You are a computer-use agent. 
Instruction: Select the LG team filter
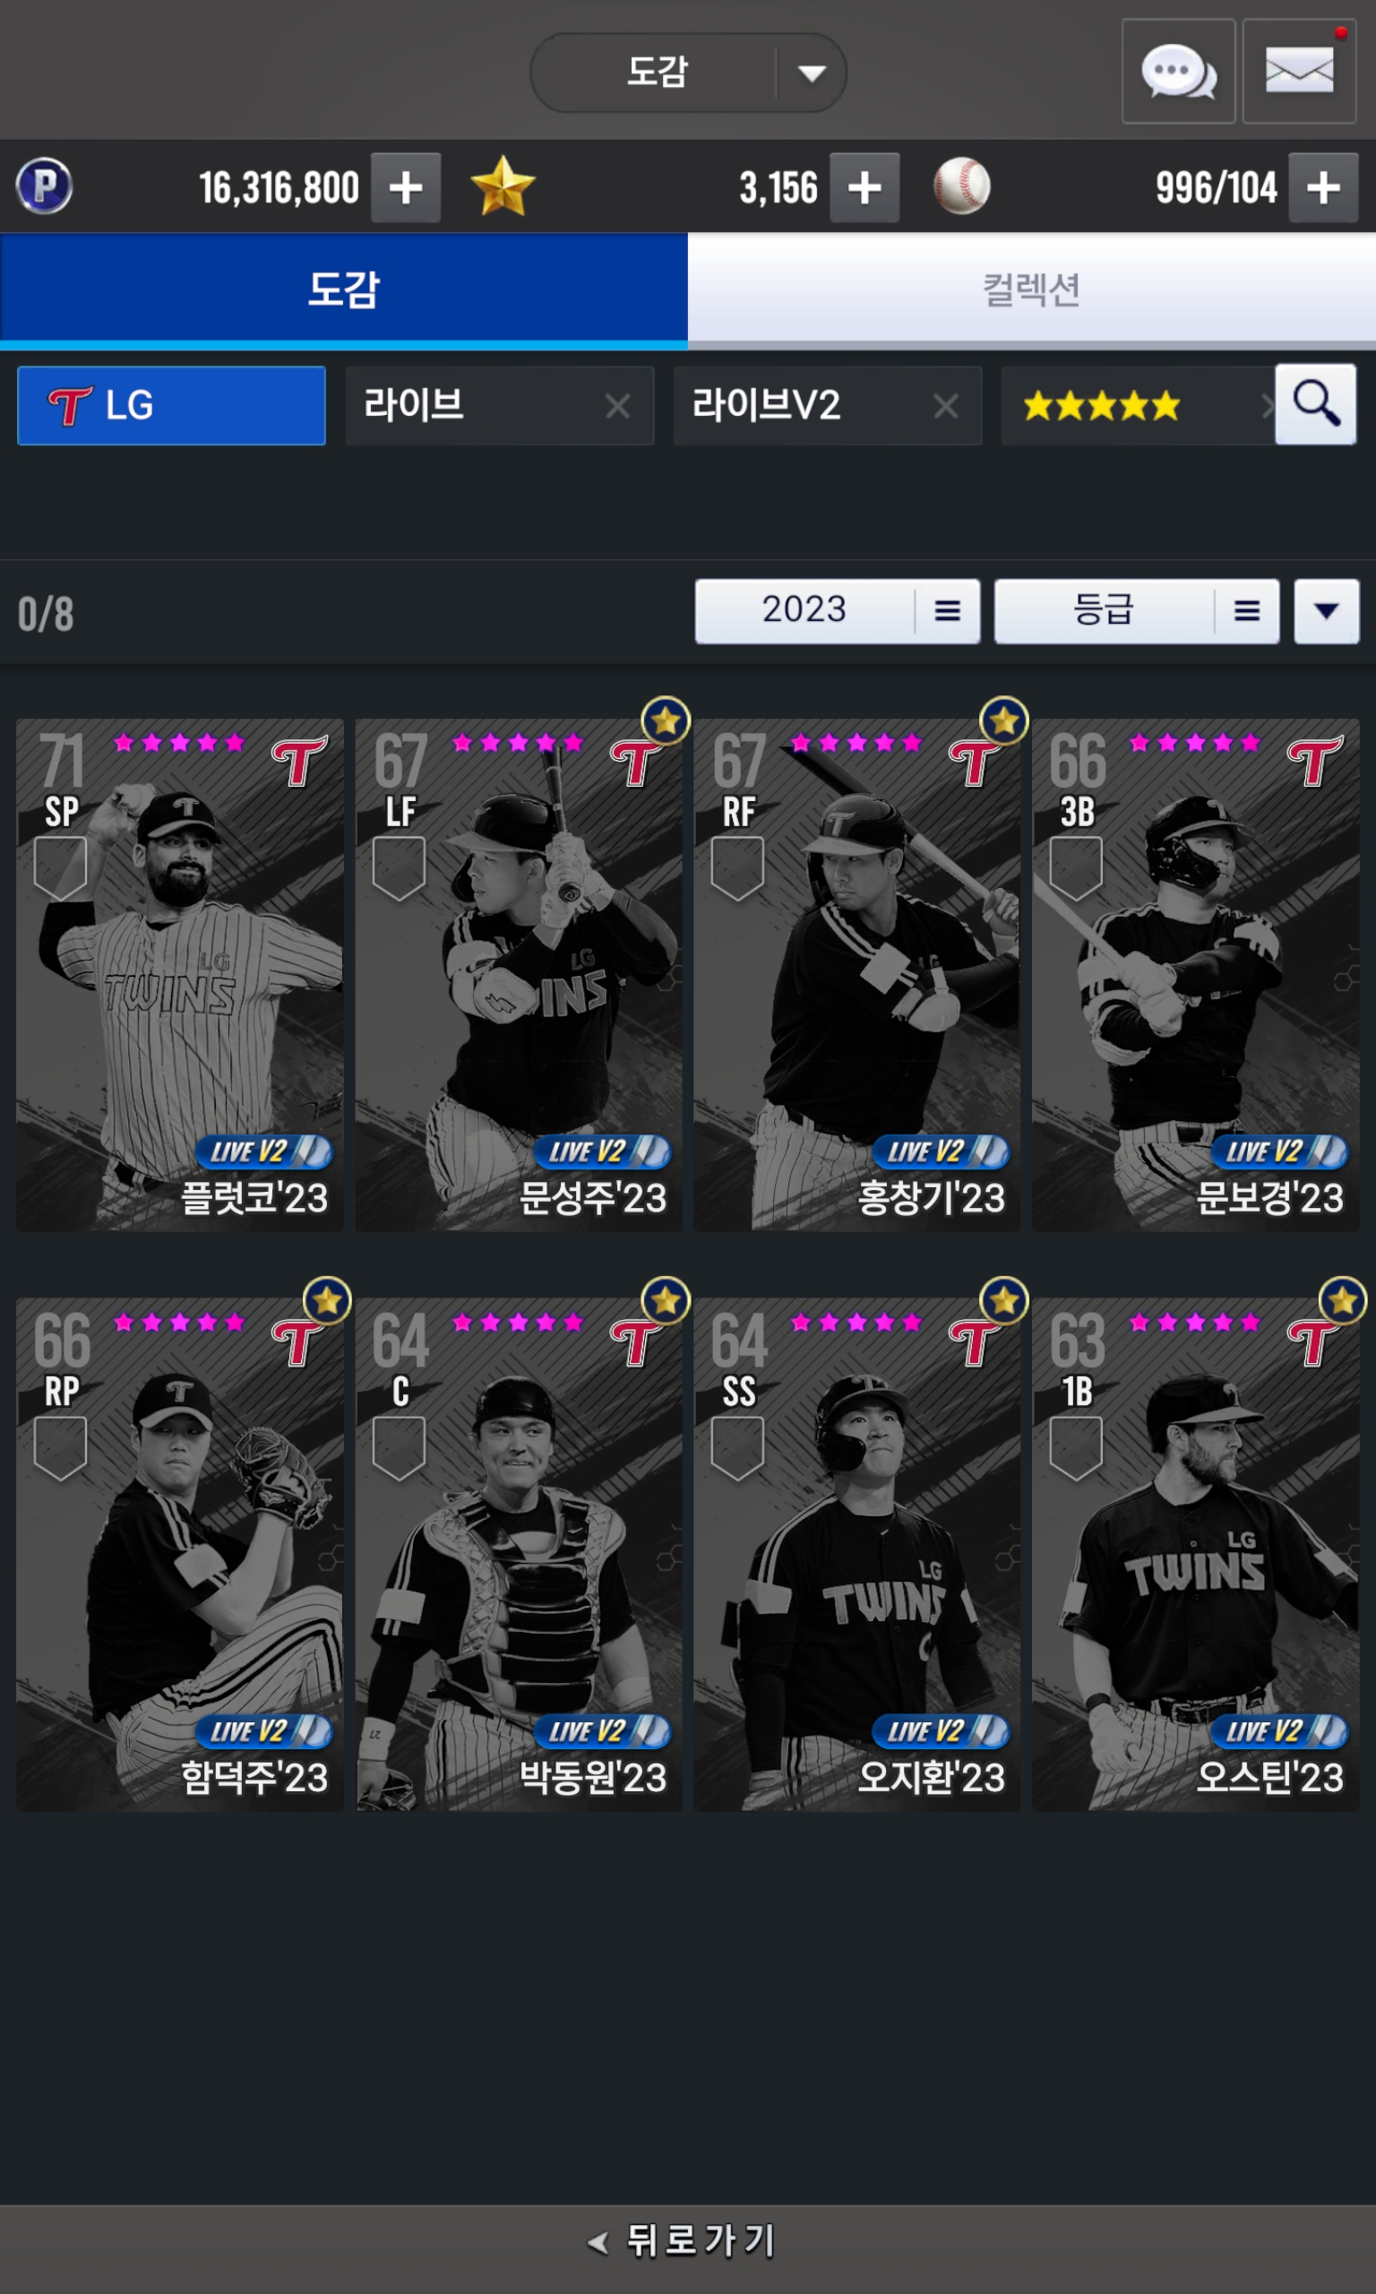coord(171,405)
